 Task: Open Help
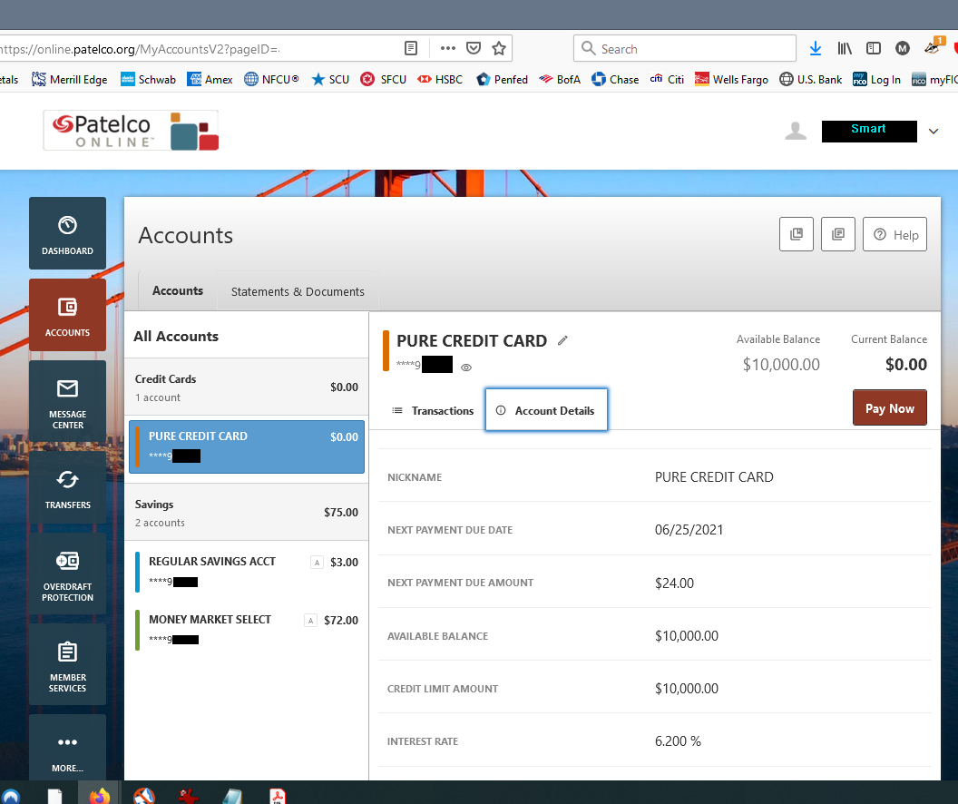pos(894,234)
